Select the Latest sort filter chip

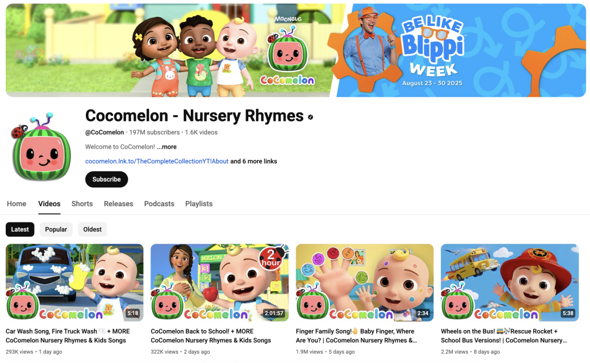pyautogui.click(x=20, y=229)
